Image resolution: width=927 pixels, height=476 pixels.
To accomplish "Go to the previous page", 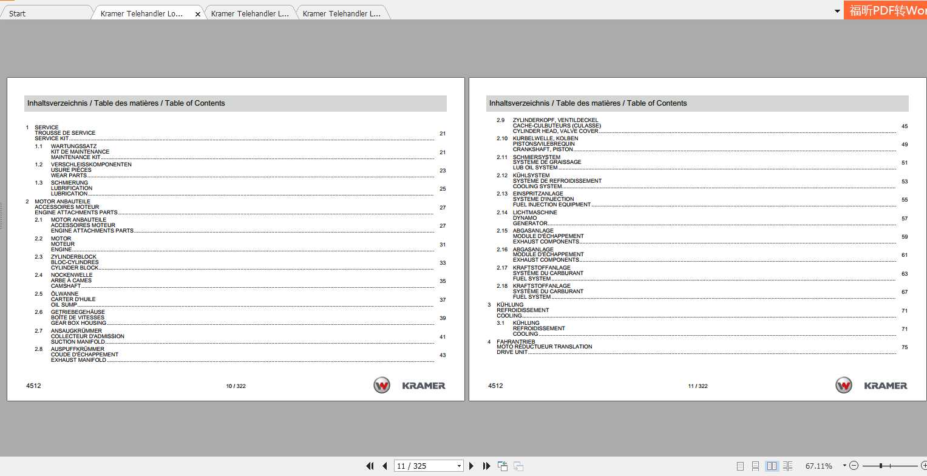I will point(385,466).
